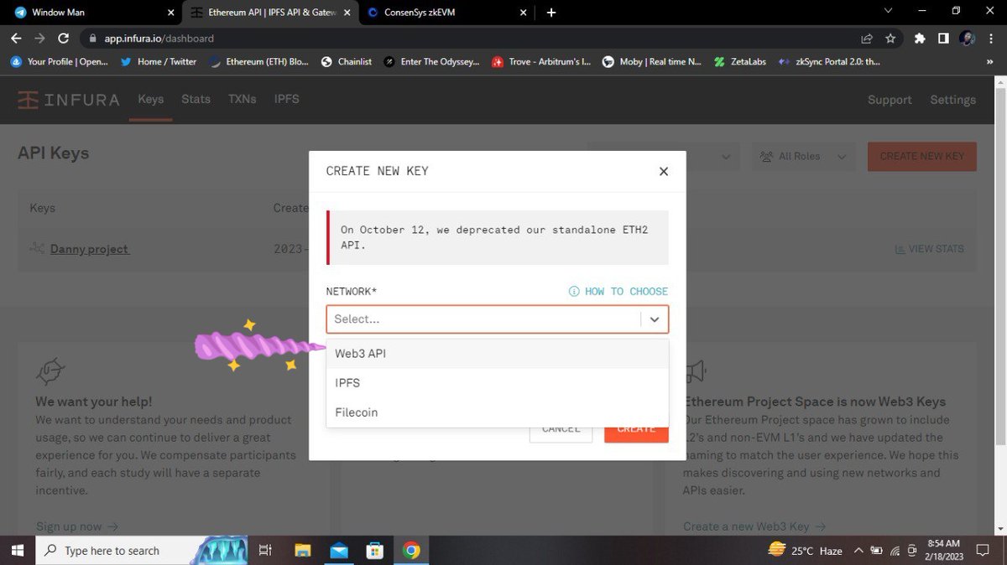Click the browser back arrow
Image resolution: width=1007 pixels, height=565 pixels.
[16, 39]
